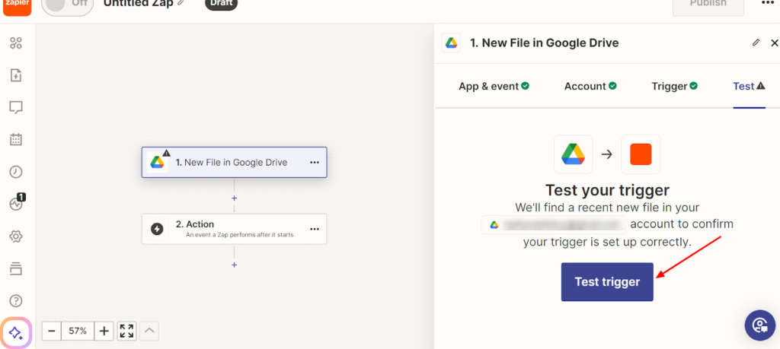Switch to the App & event tab
This screenshot has width=780, height=349.
(x=494, y=87)
